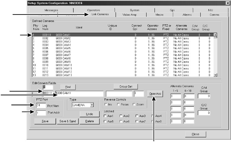Select the 6800 CAM 5 row

pyautogui.click(x=63, y=48)
